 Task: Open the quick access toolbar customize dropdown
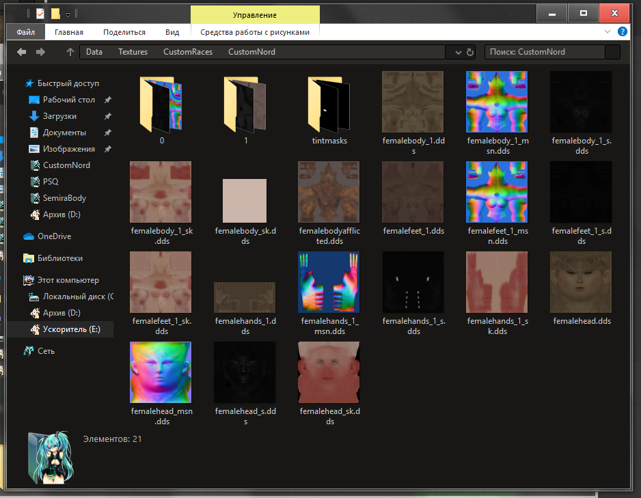(68, 14)
